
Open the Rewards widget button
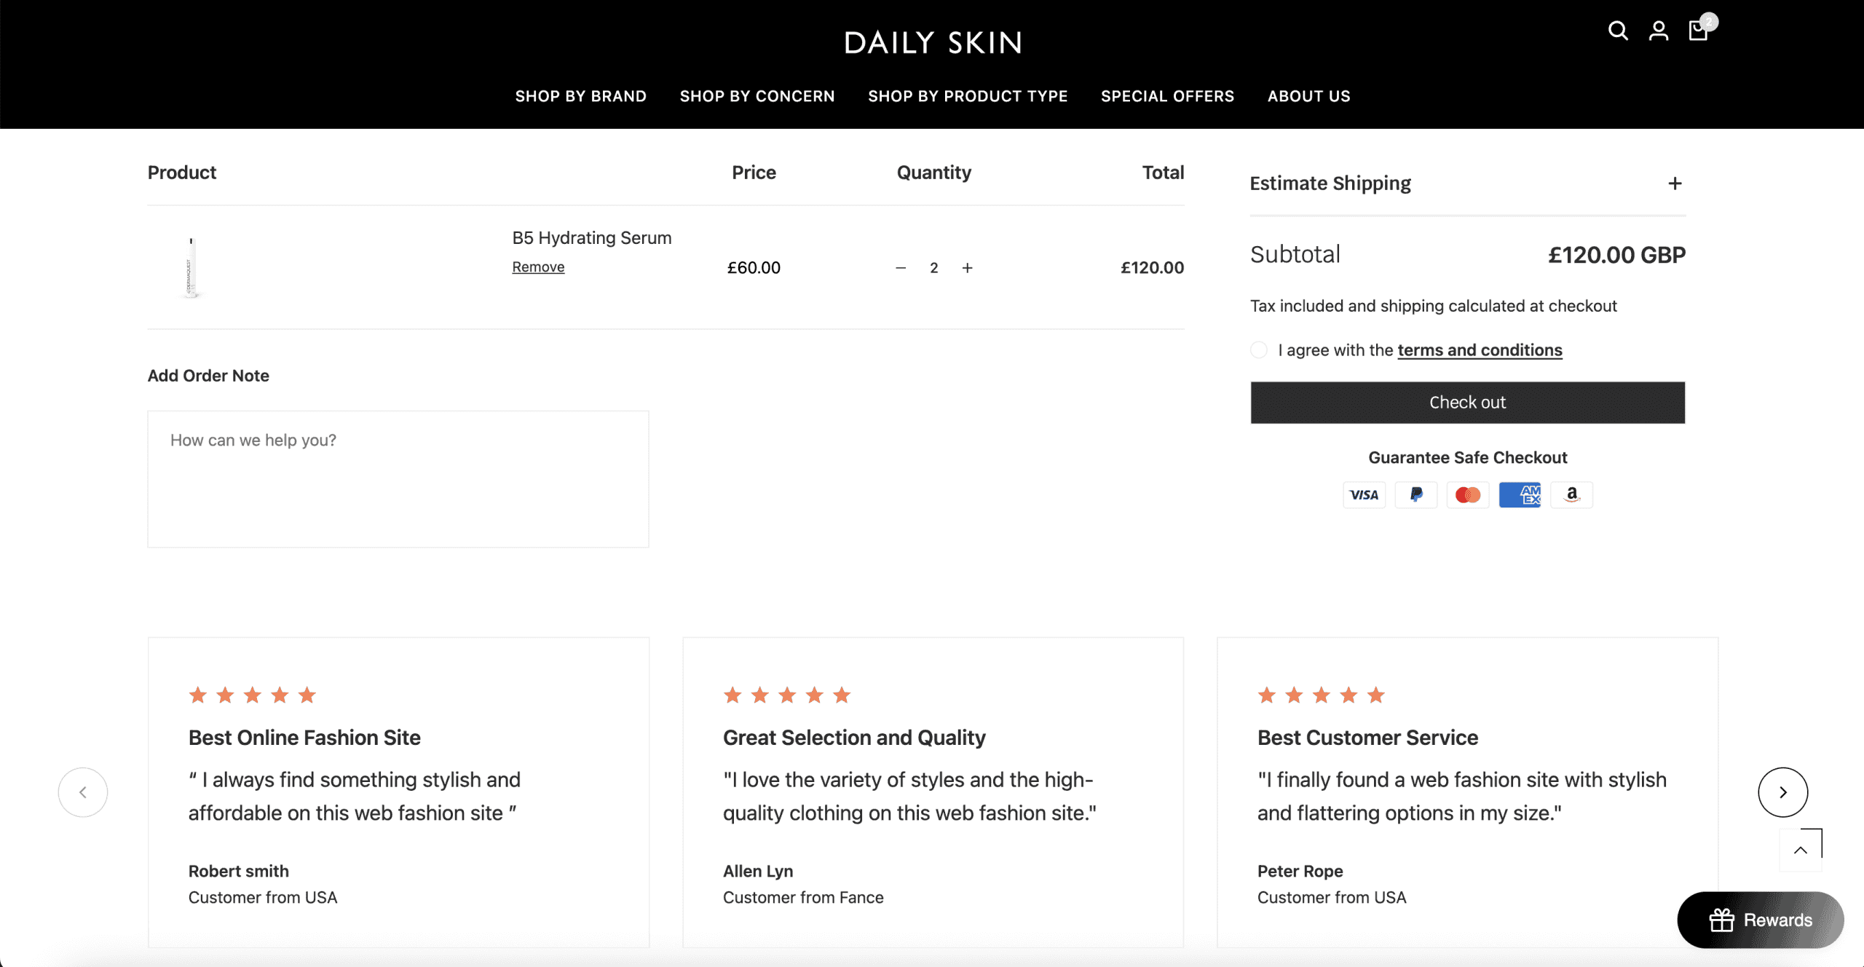point(1761,920)
